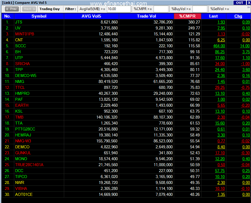Select the CNT symbol

click(19, 40)
